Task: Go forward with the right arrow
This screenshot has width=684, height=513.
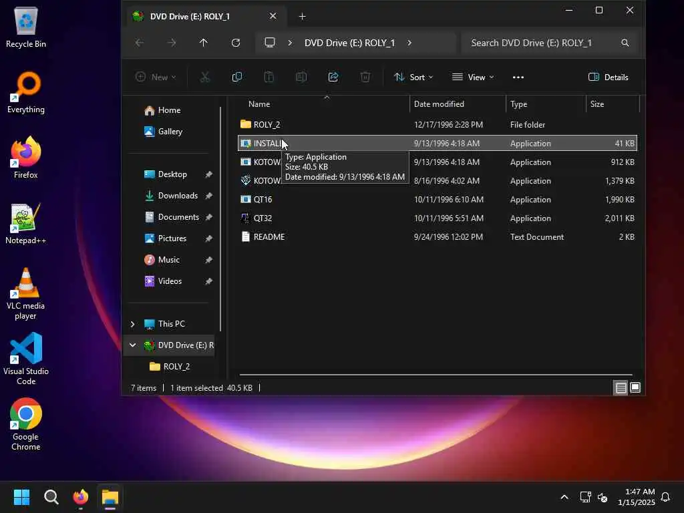Action: (172, 43)
